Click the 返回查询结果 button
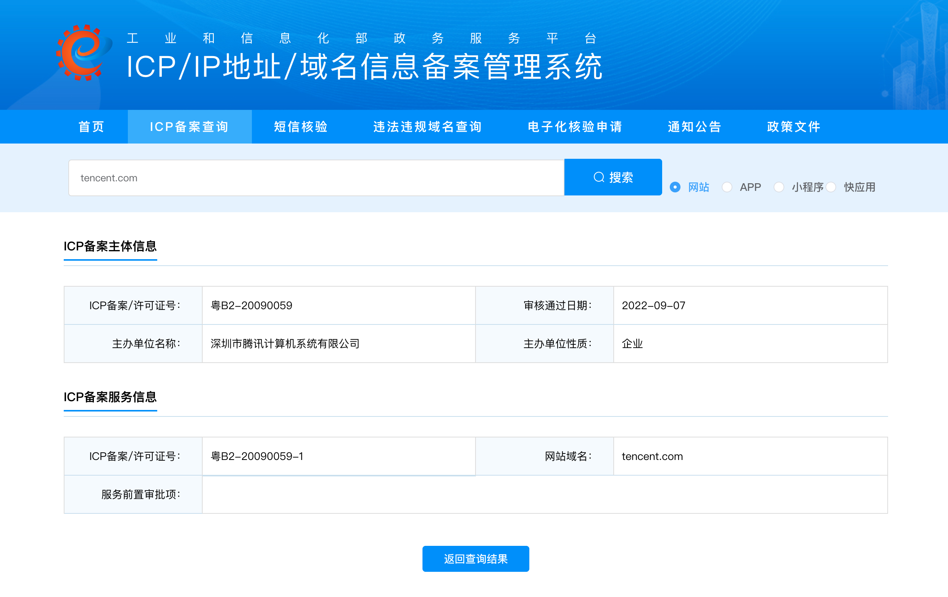 (x=475, y=558)
